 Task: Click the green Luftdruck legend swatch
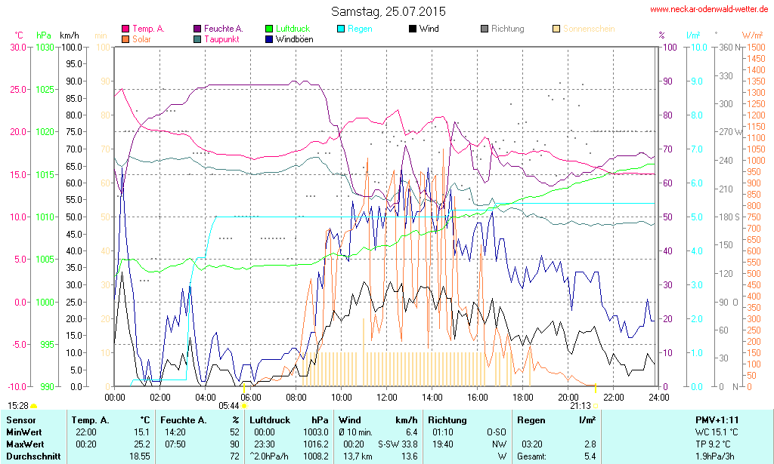[270, 29]
